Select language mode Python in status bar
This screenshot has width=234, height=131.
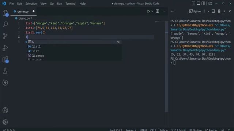point(163,130)
